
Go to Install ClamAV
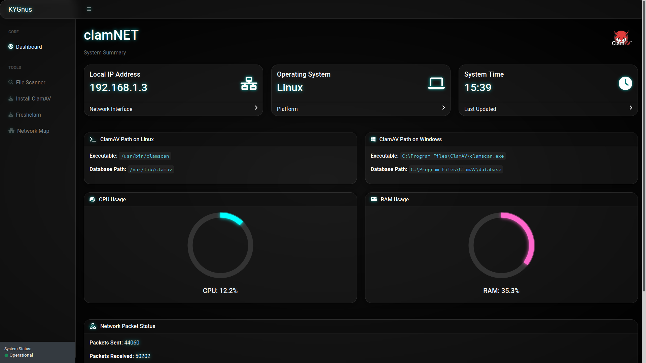tap(38, 98)
